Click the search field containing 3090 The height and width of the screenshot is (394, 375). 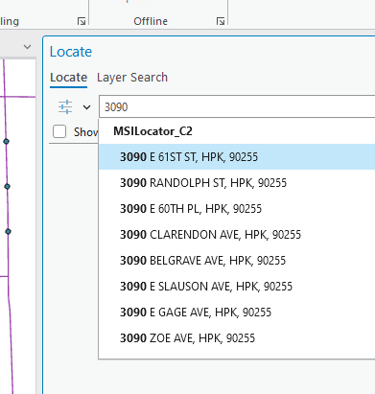(237, 106)
